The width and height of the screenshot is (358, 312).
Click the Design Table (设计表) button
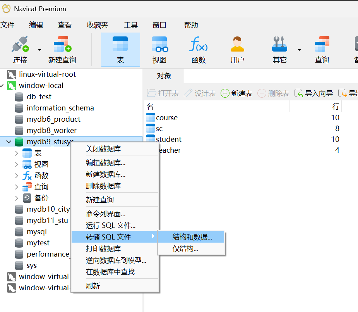[200, 93]
